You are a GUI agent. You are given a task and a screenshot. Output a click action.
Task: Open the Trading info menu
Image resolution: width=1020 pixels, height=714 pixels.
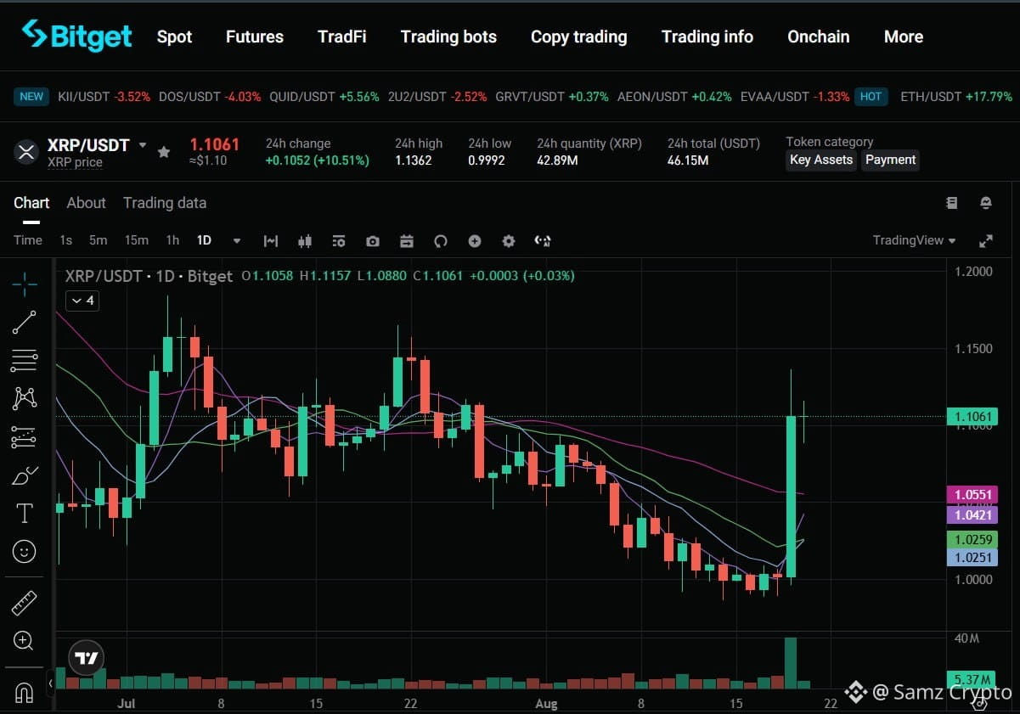[707, 37]
